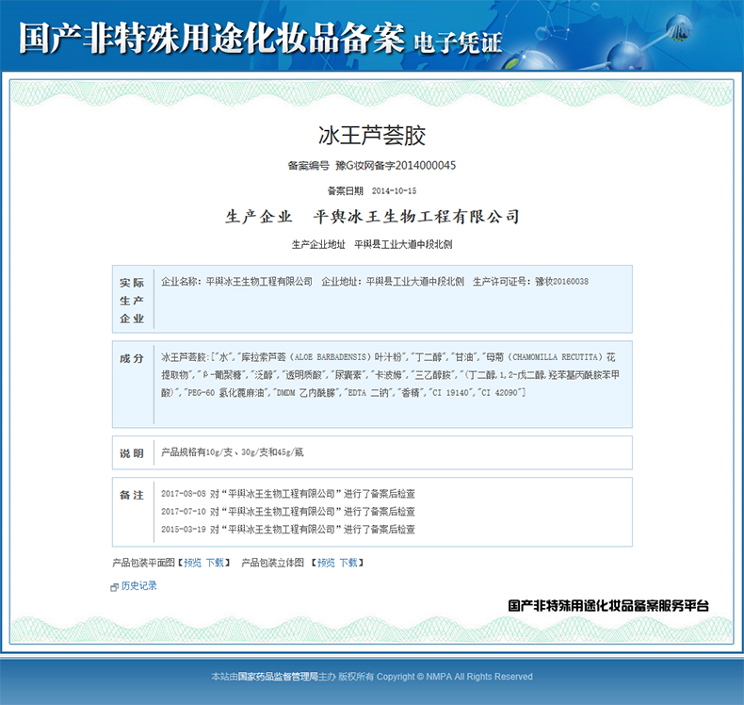Click the product specification text 产品规格有10g/支
The image size is (744, 705).
[x=197, y=452]
